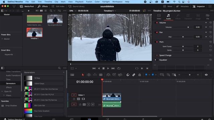Toggle the Pitch enable switch
The height and width of the screenshot is (120, 214).
tap(157, 42)
